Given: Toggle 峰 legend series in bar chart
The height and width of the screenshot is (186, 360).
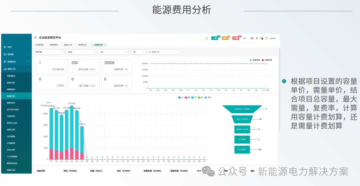Looking at the screenshot, I should pos(187,98).
